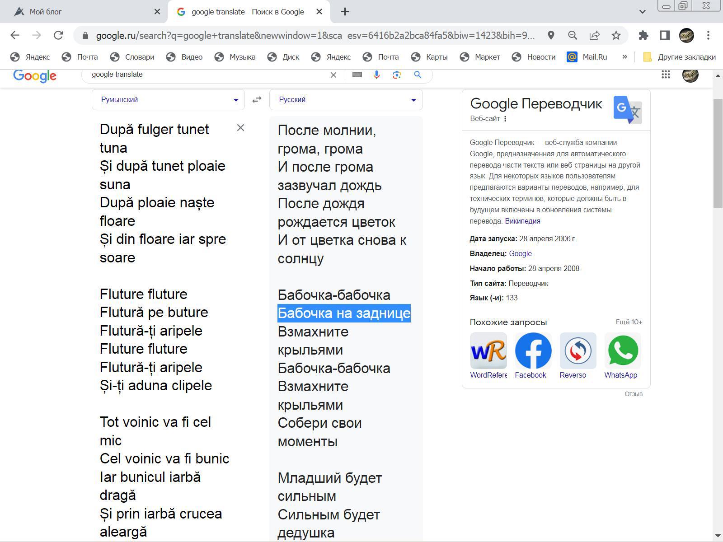Open the Википедия link
This screenshot has height=542, width=723.
point(522,221)
